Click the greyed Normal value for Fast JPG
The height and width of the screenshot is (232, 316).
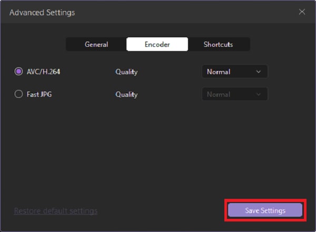[219, 95]
